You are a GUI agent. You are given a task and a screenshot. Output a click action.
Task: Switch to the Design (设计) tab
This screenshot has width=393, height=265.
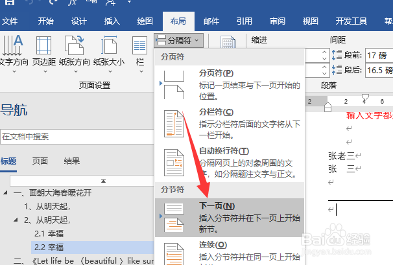point(79,21)
